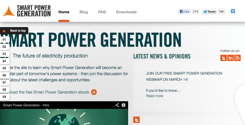
Task: Follow on Twitter via orange icon
Action: [224, 58]
